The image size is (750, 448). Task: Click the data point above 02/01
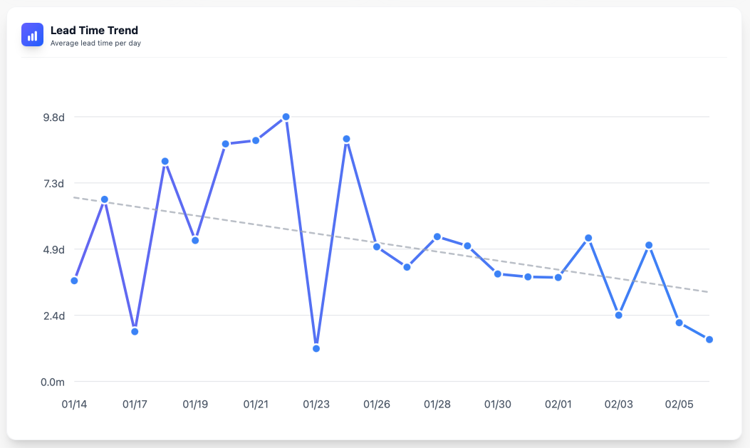(x=558, y=277)
